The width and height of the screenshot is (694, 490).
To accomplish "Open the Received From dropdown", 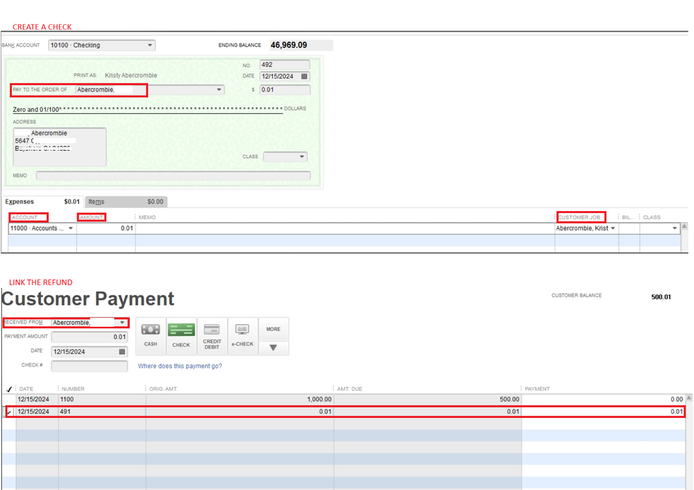I will coord(122,323).
